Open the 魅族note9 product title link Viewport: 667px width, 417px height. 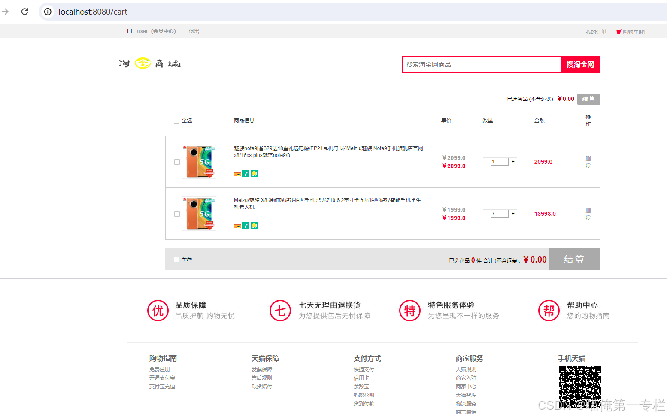pyautogui.click(x=328, y=151)
